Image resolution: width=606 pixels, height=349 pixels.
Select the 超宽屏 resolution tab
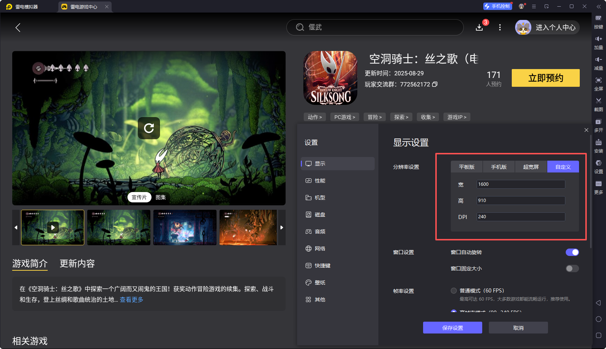click(x=531, y=167)
